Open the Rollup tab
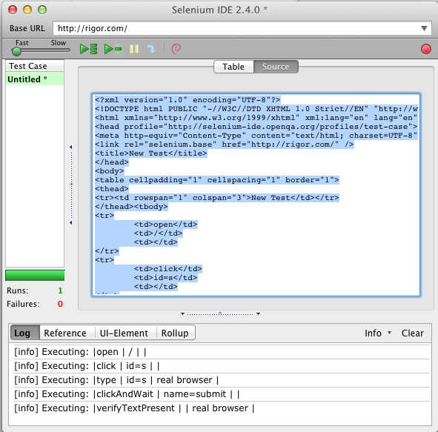The width and height of the screenshot is (438, 432). [175, 333]
